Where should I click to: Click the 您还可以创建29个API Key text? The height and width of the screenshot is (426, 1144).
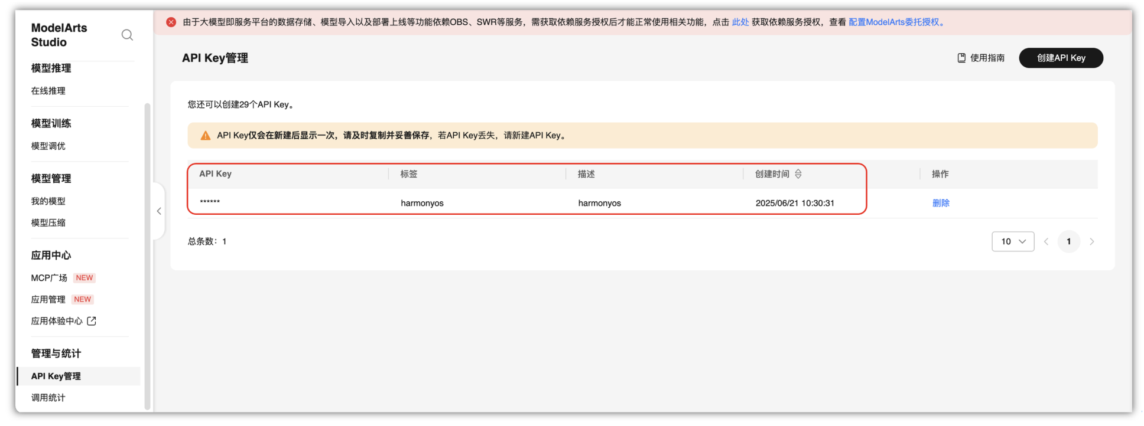(241, 104)
